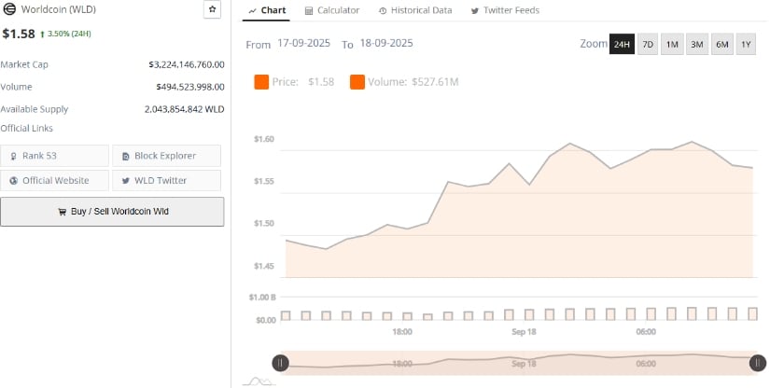Toggle the Price series legend swatch

click(261, 82)
